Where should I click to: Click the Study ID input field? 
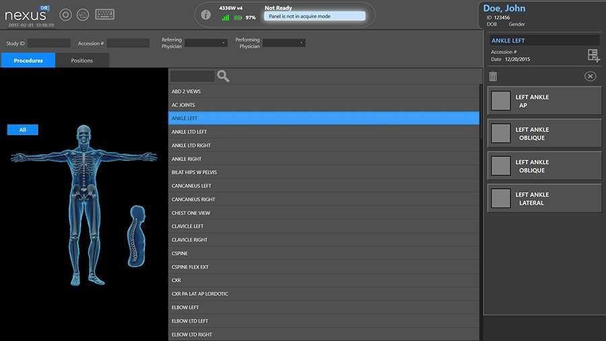48,43
